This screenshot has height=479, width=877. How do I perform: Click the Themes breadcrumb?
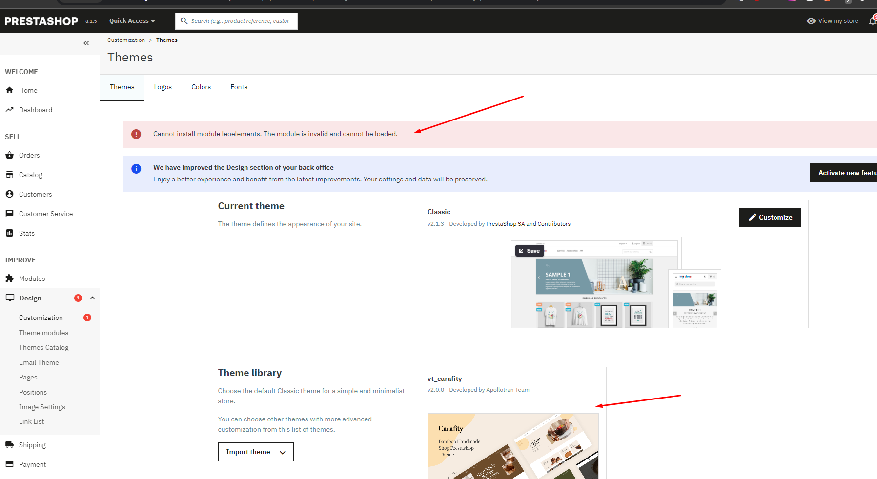pos(167,40)
